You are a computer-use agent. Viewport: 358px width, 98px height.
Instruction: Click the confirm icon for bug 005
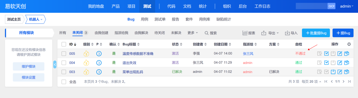[320, 54]
